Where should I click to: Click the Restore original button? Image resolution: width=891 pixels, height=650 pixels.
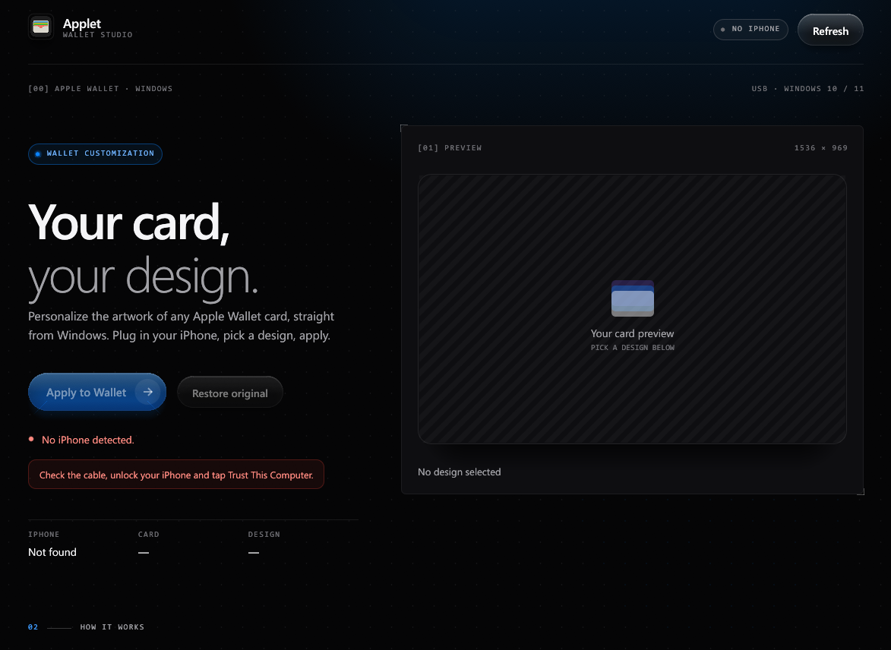(x=230, y=393)
